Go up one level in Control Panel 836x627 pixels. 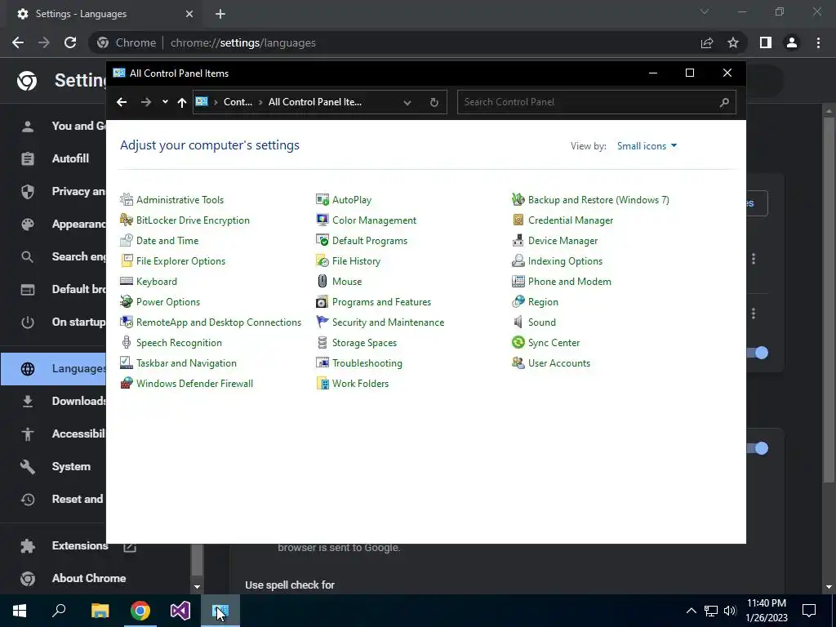[182, 102]
